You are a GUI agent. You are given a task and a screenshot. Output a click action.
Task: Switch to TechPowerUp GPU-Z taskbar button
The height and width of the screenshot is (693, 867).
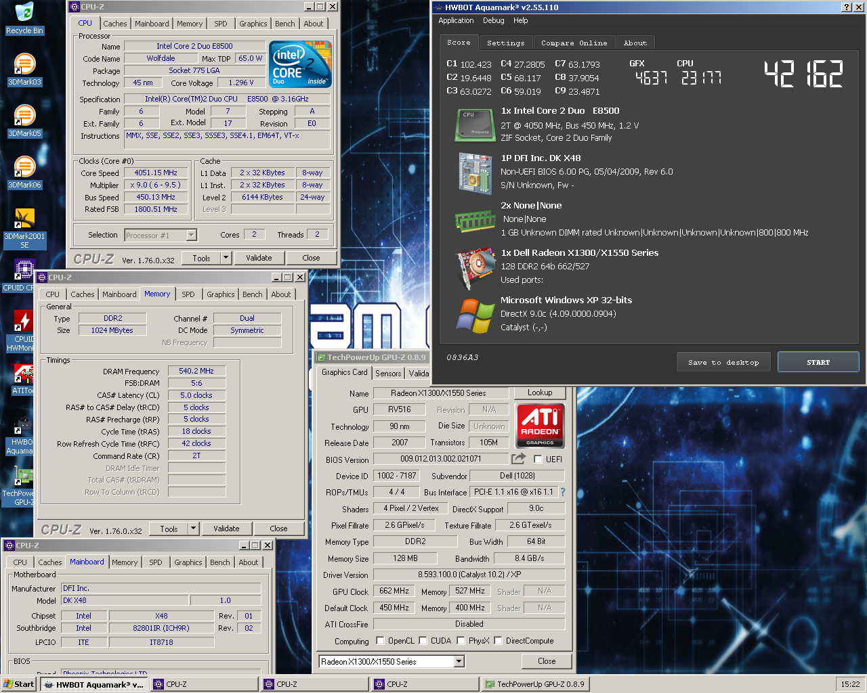(535, 684)
